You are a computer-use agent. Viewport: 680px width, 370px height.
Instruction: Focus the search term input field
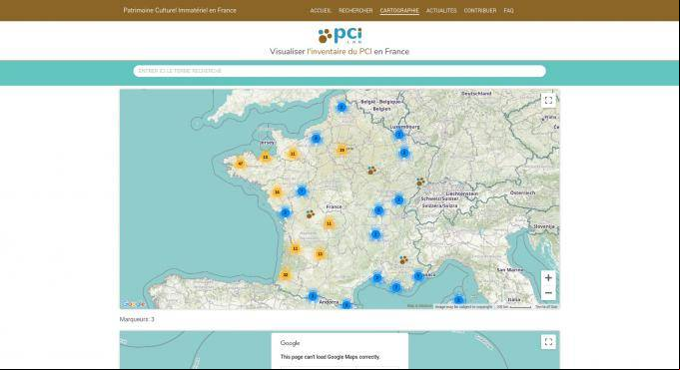(340, 71)
